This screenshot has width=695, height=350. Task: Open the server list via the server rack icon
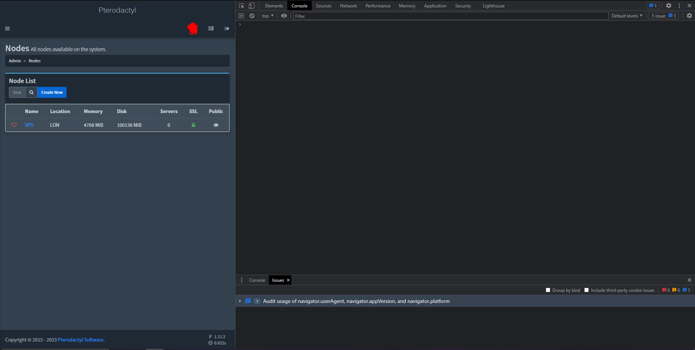pyautogui.click(x=211, y=28)
